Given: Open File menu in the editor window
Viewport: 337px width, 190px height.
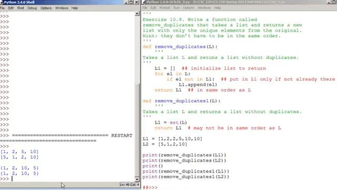Looking at the screenshot, I should 145,8.
